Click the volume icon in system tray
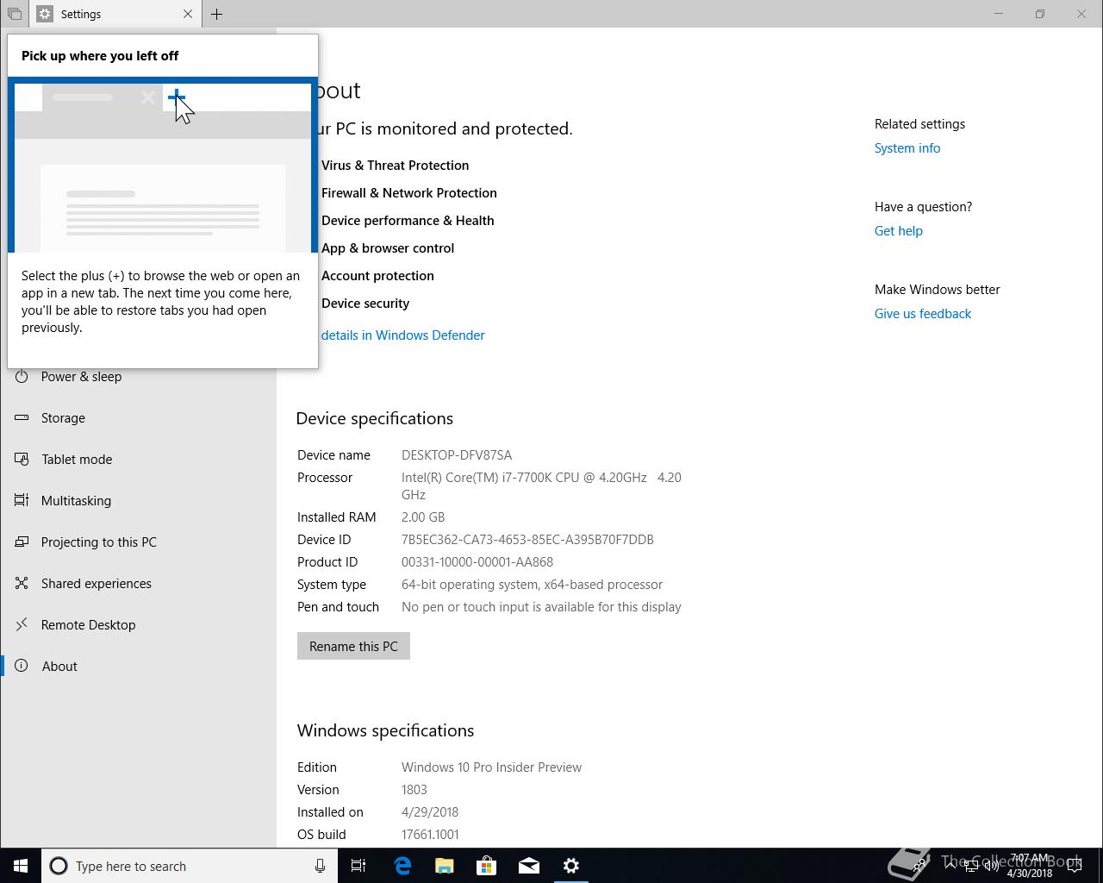The height and width of the screenshot is (883, 1103). point(991,866)
